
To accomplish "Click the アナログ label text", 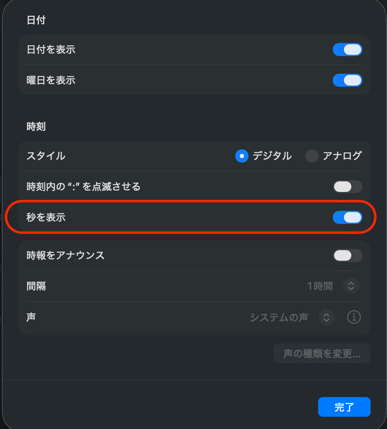I will pyautogui.click(x=342, y=156).
